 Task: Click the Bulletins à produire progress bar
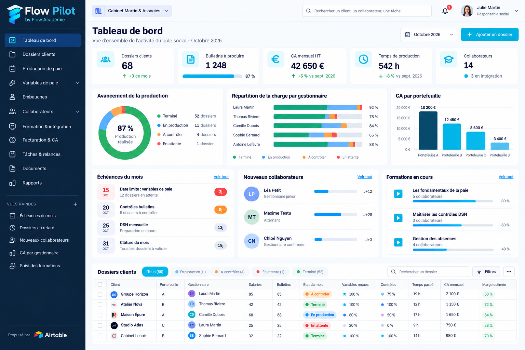[212, 76]
